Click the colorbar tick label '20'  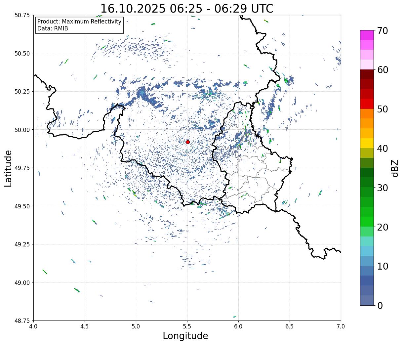click(383, 227)
